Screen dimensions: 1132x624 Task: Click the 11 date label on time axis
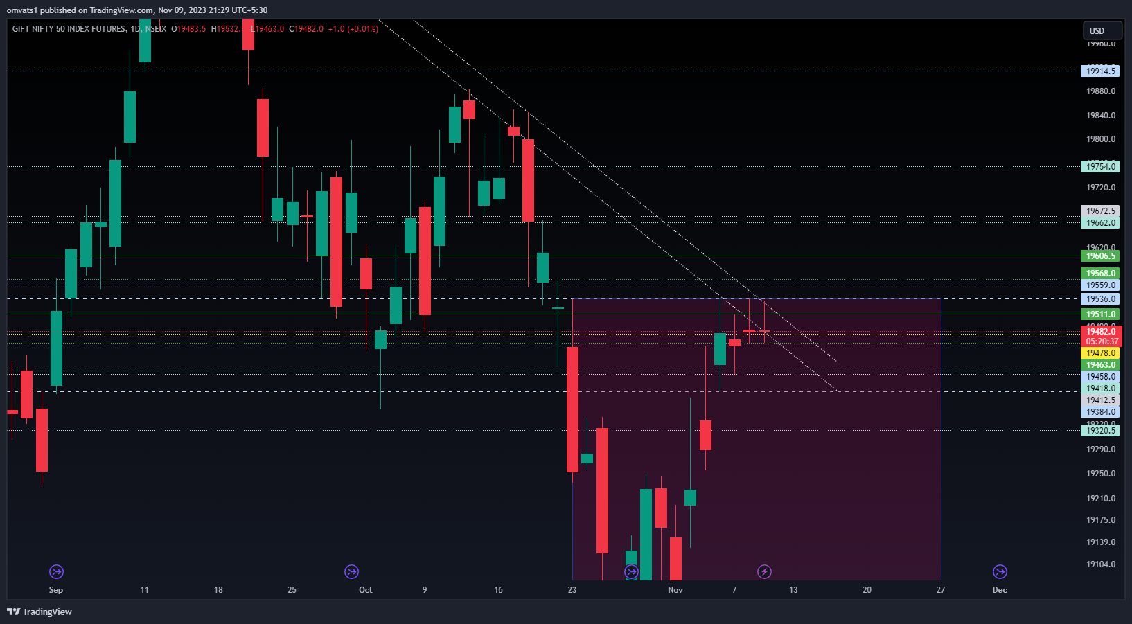coord(144,590)
